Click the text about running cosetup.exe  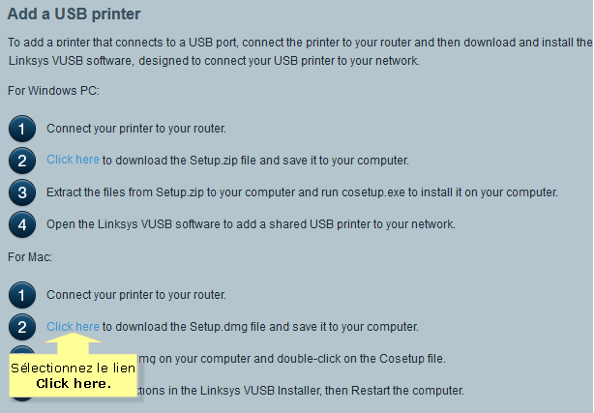pyautogui.click(x=302, y=192)
